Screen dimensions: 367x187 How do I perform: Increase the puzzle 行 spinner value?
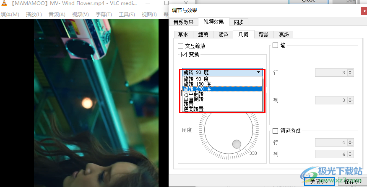[350, 141]
